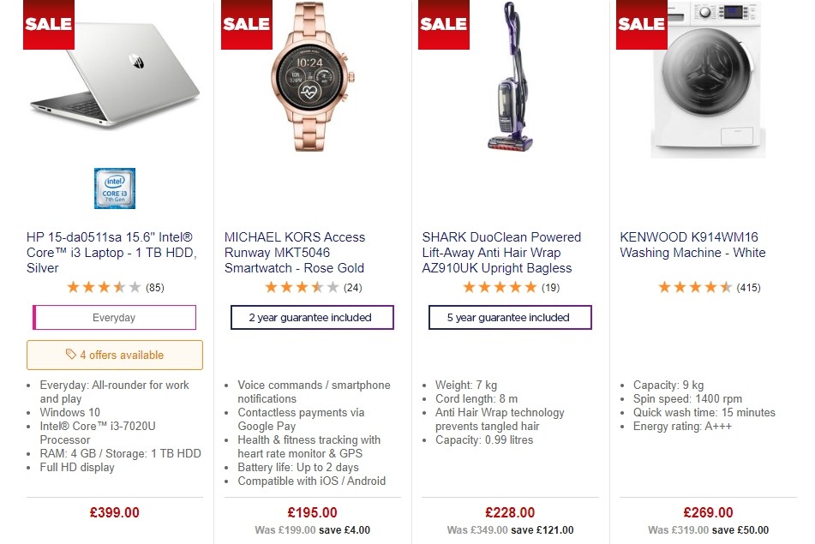This screenshot has height=544, width=815.
Task: Click the star rating on the HP laptop
Action: coord(103,287)
